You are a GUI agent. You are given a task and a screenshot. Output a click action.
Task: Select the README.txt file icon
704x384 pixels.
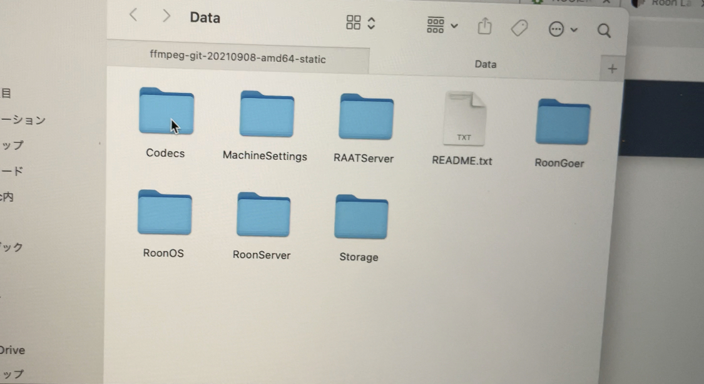(465, 118)
